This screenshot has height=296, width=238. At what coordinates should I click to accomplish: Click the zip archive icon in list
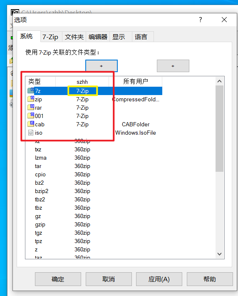click(x=31, y=99)
